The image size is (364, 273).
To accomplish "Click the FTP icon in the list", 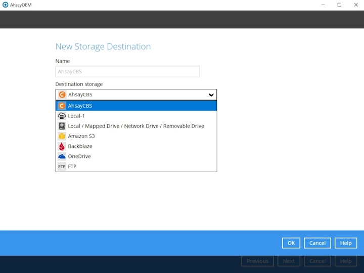I will pyautogui.click(x=62, y=167).
